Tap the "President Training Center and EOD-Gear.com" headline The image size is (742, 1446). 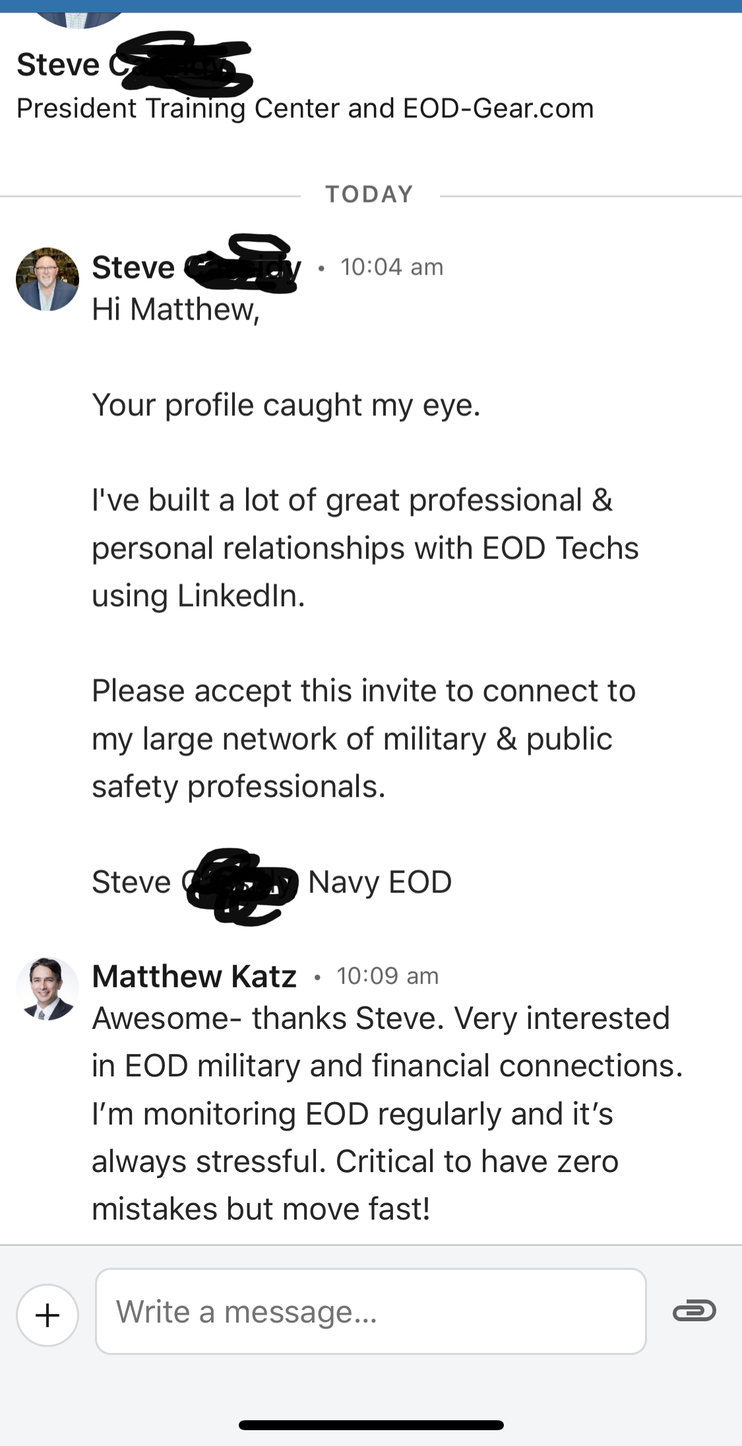[x=305, y=108]
